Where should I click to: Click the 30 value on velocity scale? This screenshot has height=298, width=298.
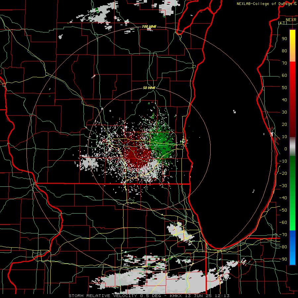(284, 112)
